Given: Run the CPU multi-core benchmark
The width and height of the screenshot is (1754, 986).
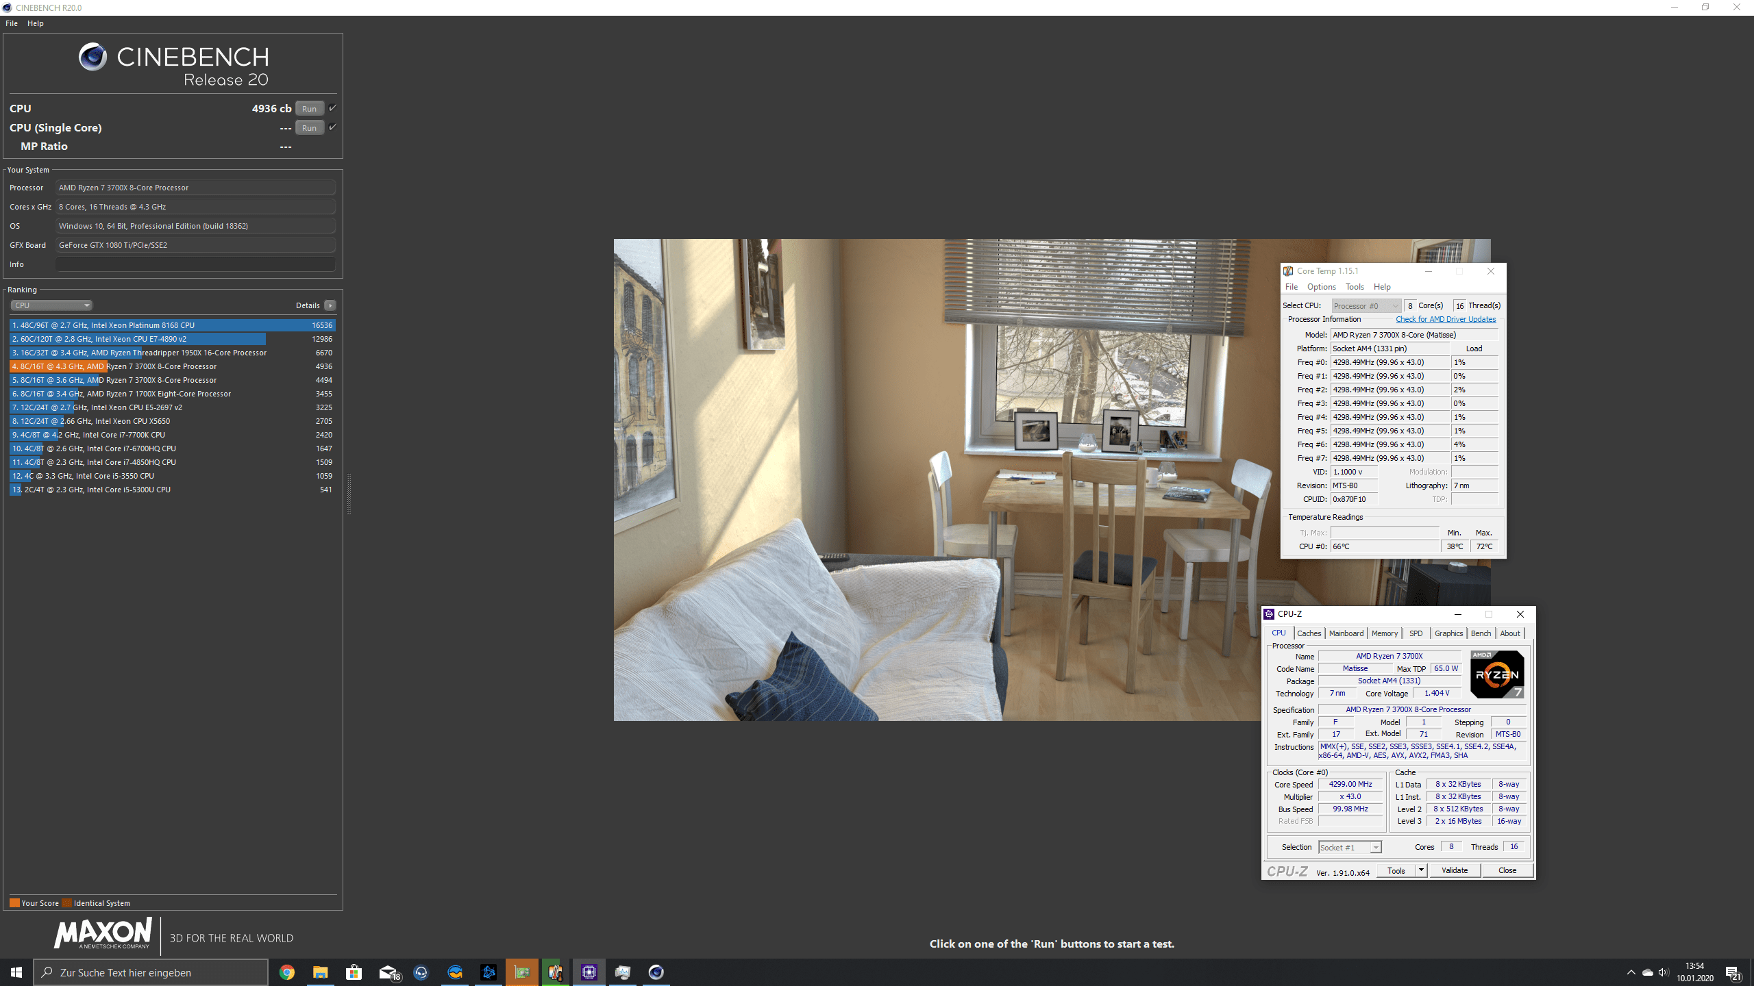Looking at the screenshot, I should pos(309,109).
